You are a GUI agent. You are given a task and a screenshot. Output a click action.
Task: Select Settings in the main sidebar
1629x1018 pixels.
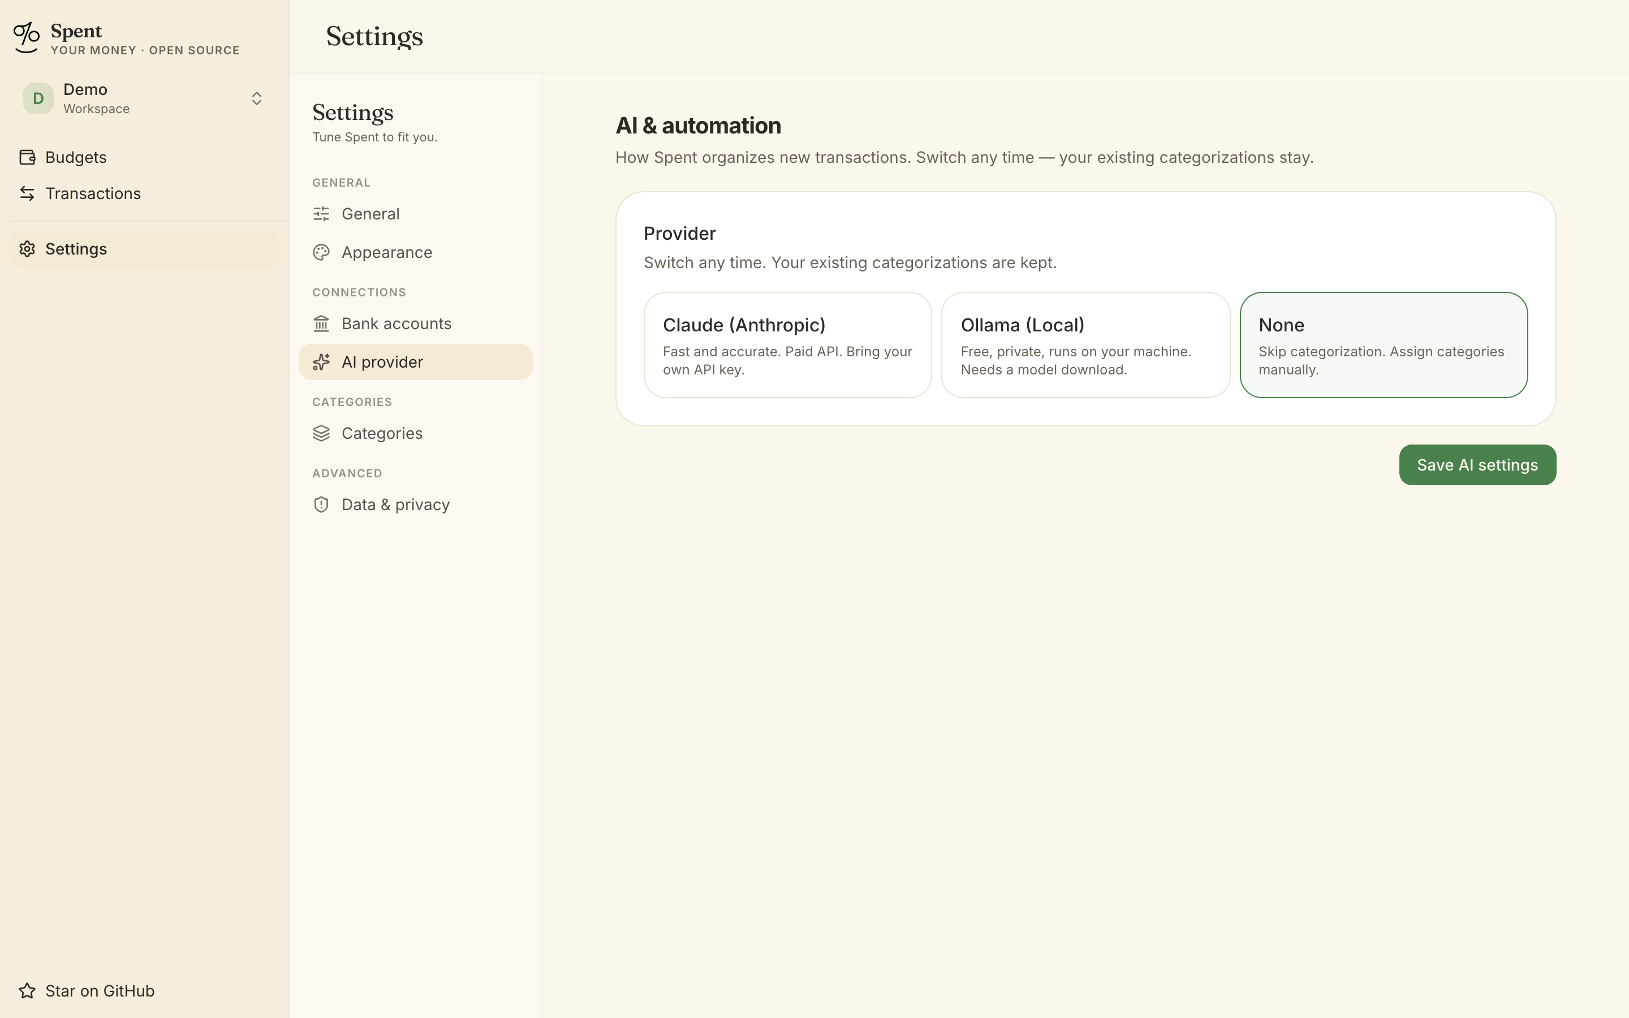tap(144, 248)
